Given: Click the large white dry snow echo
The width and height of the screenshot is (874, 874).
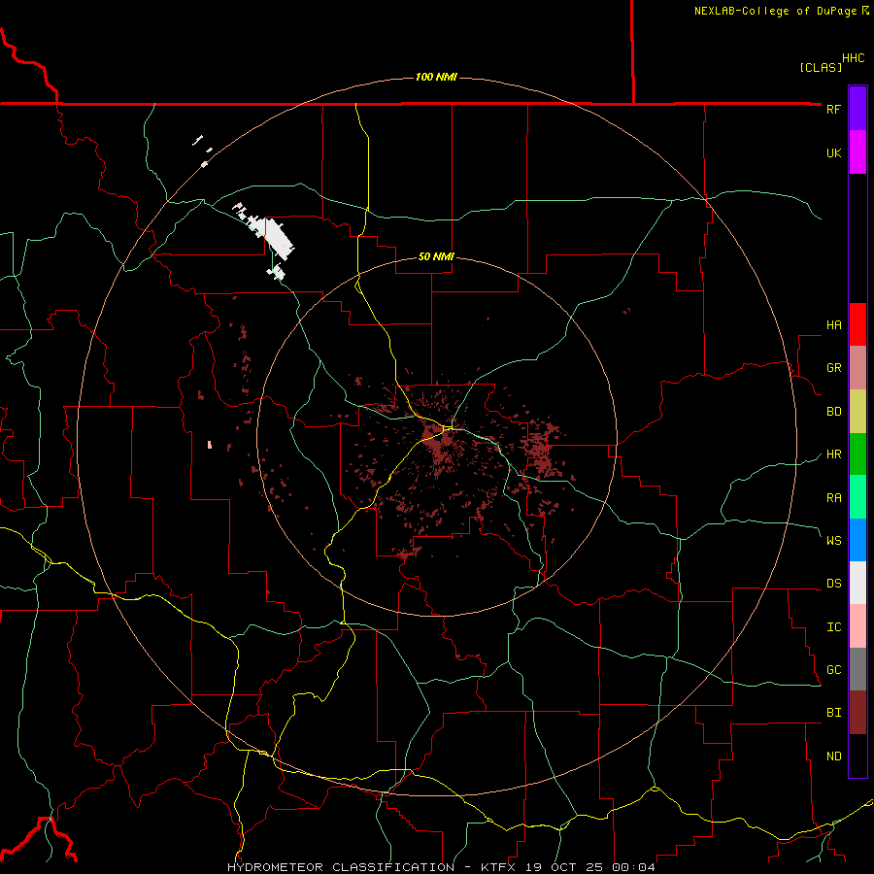Looking at the screenshot, I should pos(272,237).
